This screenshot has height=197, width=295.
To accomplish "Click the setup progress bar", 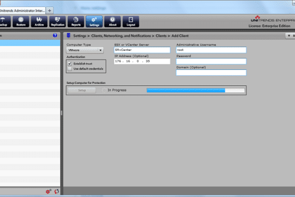I will tap(196, 90).
